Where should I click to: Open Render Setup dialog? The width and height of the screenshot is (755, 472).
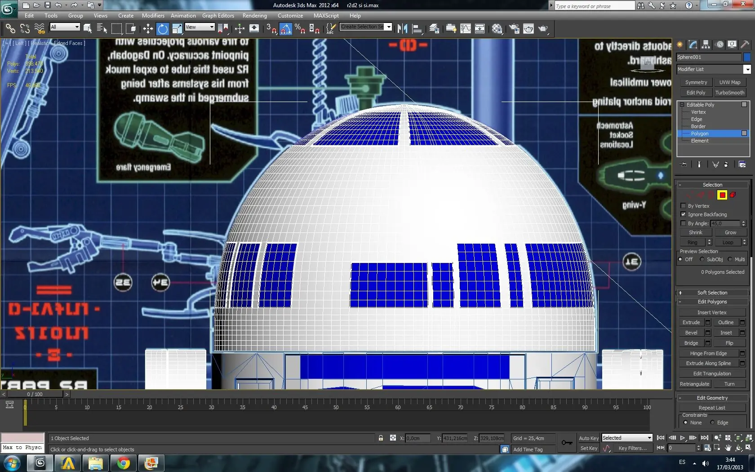pos(514,29)
